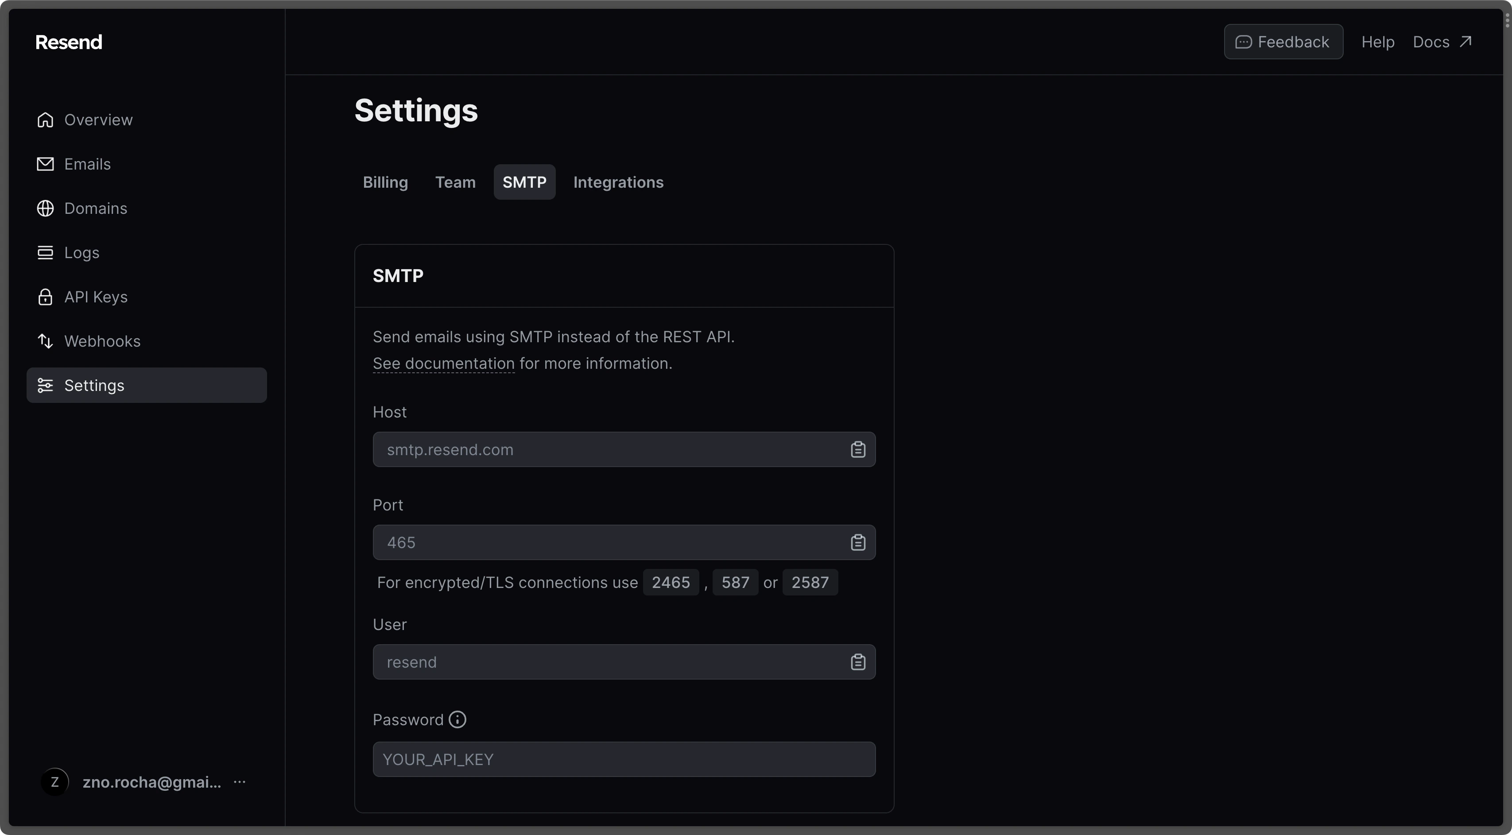The image size is (1512, 835).
Task: Click the API Keys lock icon
Action: pyautogui.click(x=45, y=297)
